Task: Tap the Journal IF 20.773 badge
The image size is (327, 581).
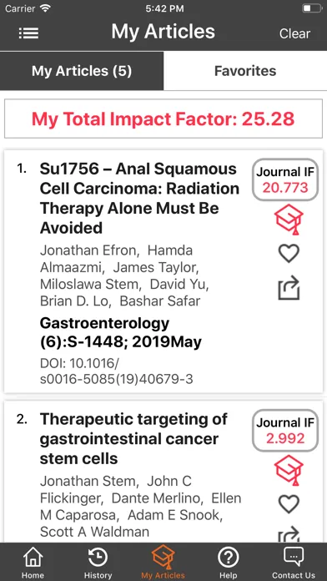Action: tap(285, 179)
